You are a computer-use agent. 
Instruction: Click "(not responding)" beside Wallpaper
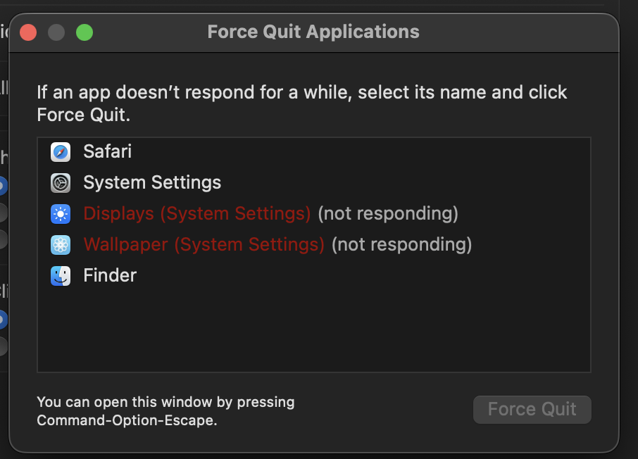tap(401, 244)
